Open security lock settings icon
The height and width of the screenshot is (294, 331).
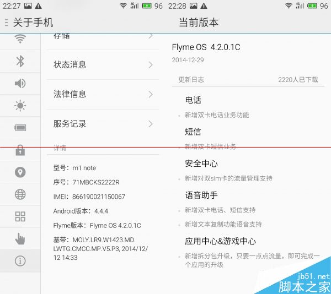click(x=20, y=150)
